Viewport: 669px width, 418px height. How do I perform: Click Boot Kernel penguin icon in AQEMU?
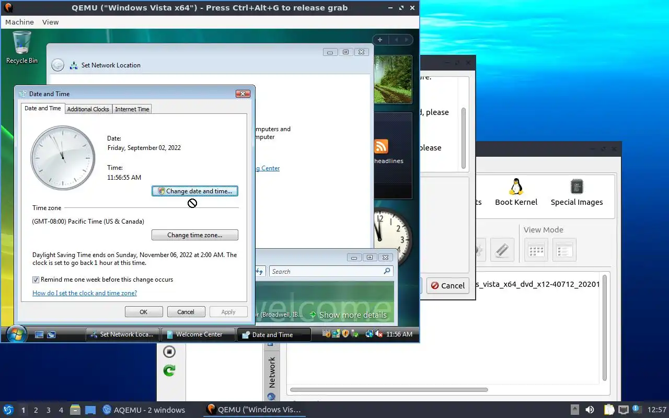[516, 192]
